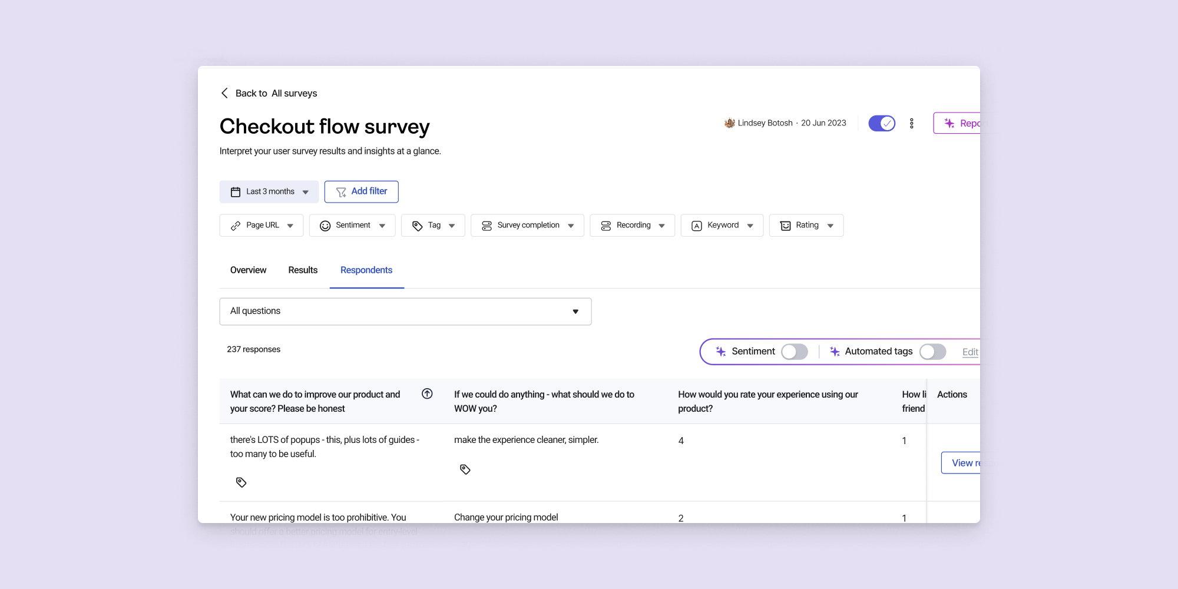The height and width of the screenshot is (589, 1178).
Task: Enable the Sentiment analysis toggle
Action: pos(794,352)
